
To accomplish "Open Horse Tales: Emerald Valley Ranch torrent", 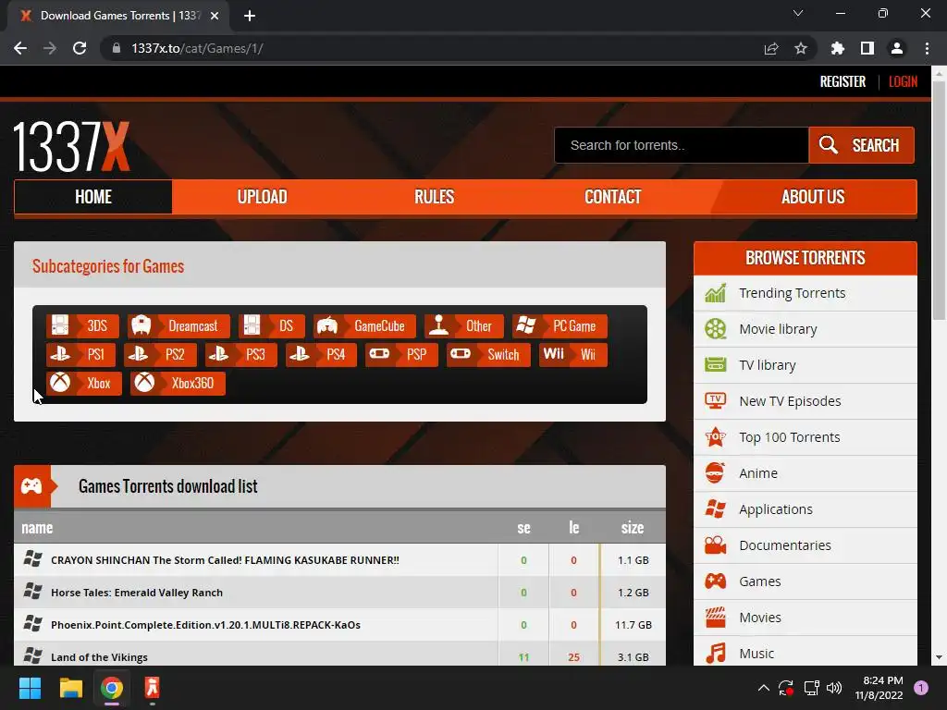I will [137, 593].
